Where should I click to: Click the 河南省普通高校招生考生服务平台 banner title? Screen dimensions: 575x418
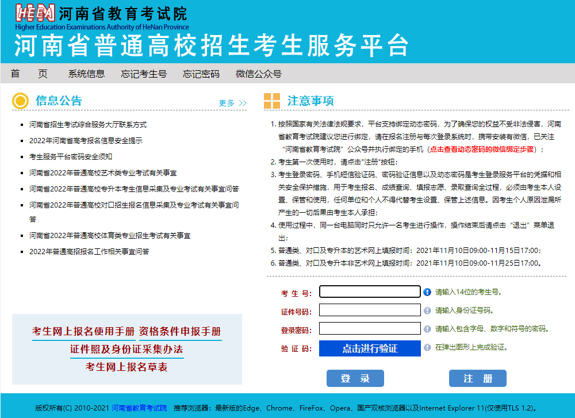point(212,46)
